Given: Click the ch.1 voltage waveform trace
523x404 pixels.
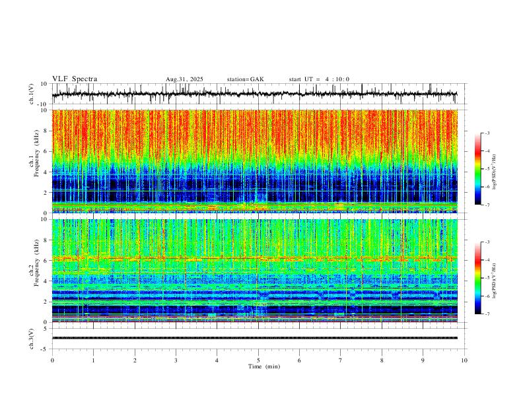Looking at the screenshot, I should 254,94.
